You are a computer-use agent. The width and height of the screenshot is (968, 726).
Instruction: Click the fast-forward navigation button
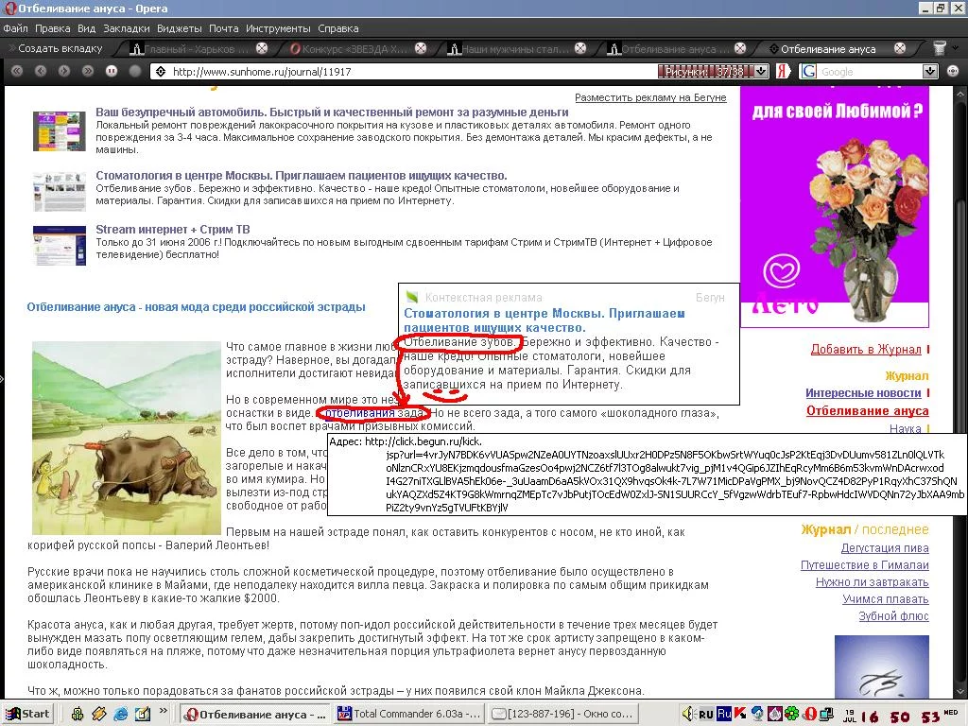(x=88, y=71)
